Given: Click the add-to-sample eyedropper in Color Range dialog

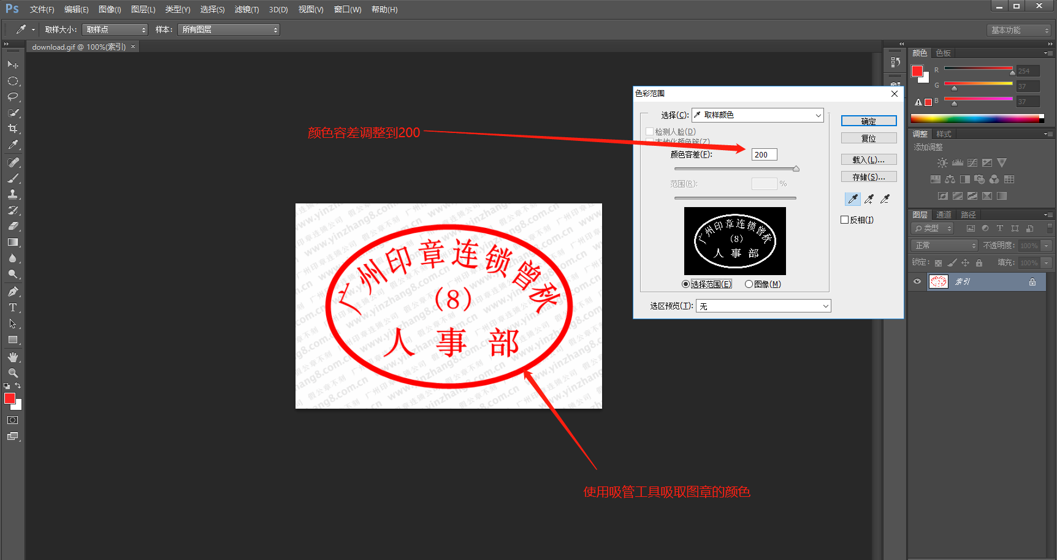Looking at the screenshot, I should tap(869, 199).
